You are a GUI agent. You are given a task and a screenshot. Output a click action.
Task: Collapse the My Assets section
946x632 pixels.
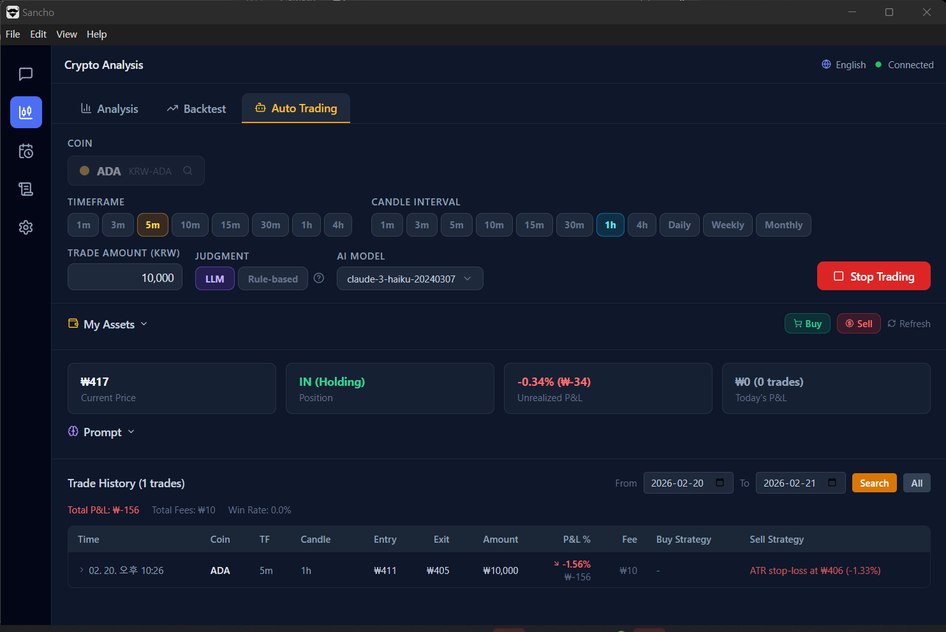pyautogui.click(x=145, y=324)
